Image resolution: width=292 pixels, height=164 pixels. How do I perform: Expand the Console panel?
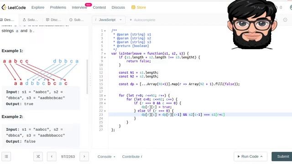106,157
